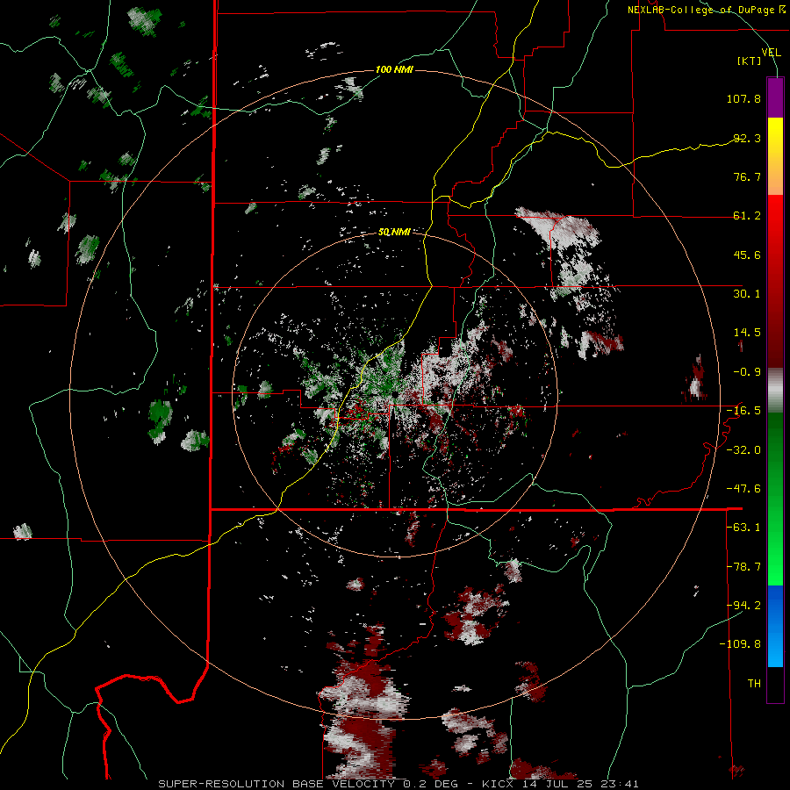Click the 50 NMI range ring label

pos(394,233)
